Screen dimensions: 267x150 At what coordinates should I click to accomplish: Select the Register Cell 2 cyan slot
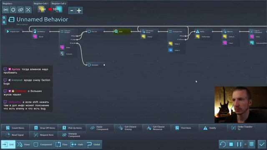click(x=59, y=9)
